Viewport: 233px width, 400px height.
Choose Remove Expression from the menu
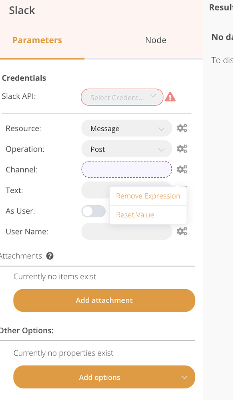(148, 196)
